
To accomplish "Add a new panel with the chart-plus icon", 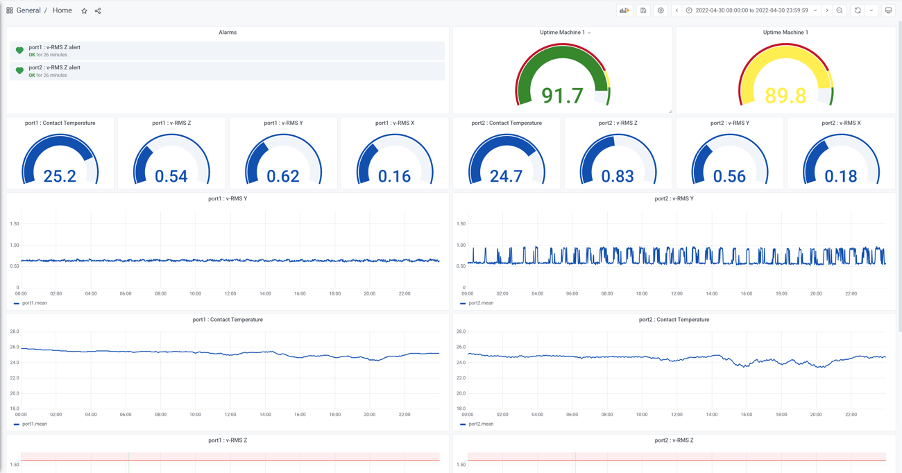I will pyautogui.click(x=624, y=10).
